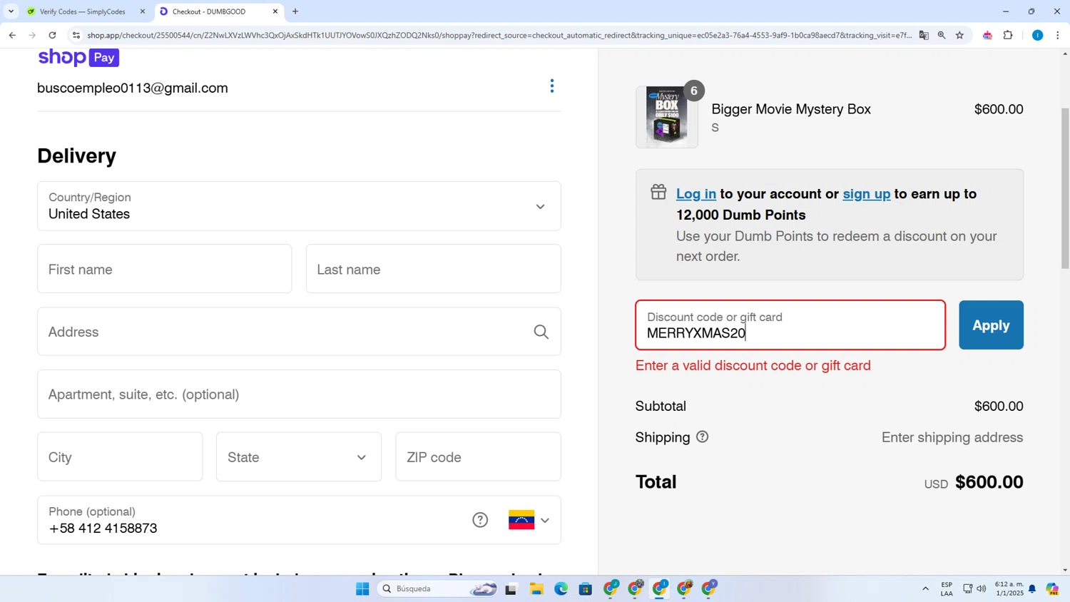The image size is (1070, 602).
Task: Click the Bigger Movie Mystery Box thumbnail
Action: coord(667,117)
